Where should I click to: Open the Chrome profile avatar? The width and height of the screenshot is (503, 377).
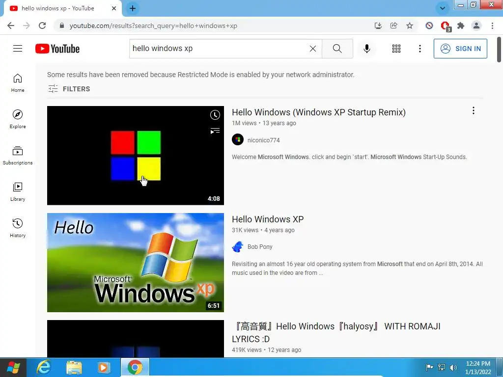point(476,26)
